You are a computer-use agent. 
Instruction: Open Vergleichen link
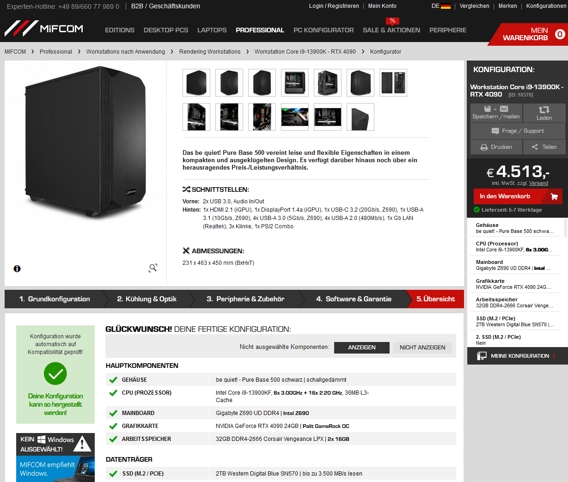(475, 6)
